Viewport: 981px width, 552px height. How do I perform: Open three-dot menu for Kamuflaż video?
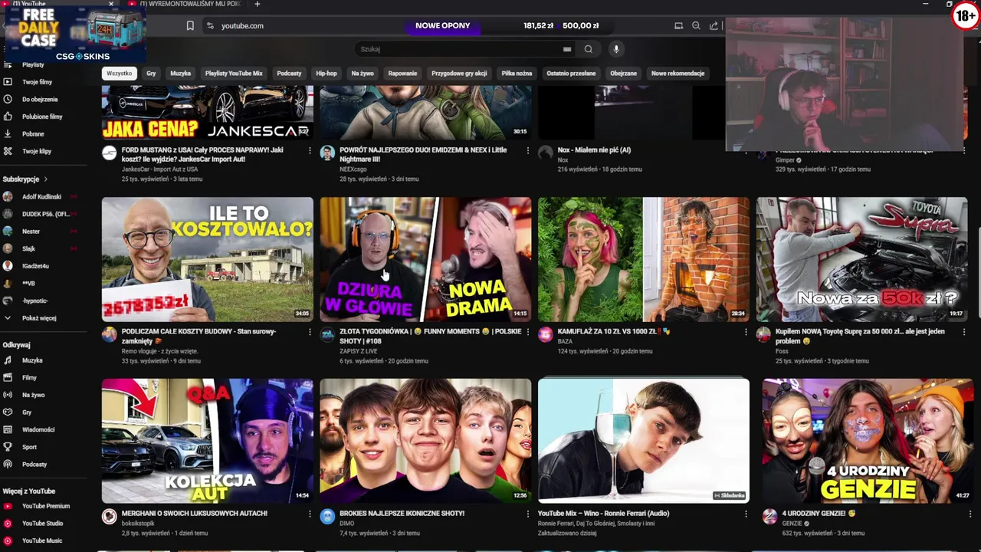point(746,332)
